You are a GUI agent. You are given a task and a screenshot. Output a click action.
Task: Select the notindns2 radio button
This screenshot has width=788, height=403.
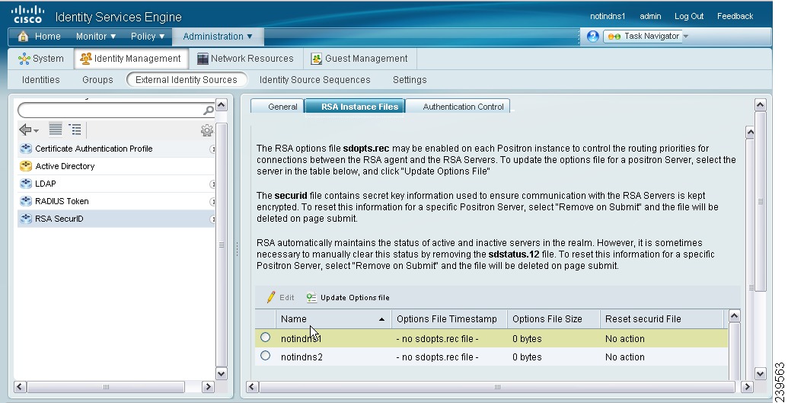[x=266, y=356]
